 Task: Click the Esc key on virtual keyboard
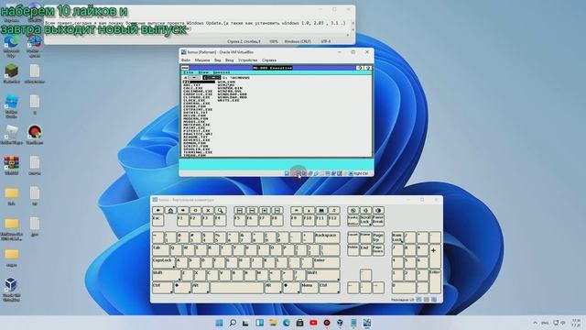click(157, 220)
